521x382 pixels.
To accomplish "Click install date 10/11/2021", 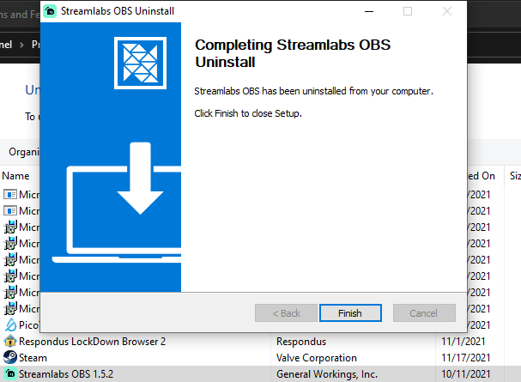I will (465, 374).
